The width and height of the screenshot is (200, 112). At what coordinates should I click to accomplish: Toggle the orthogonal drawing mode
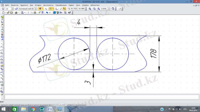[x=61, y=9]
